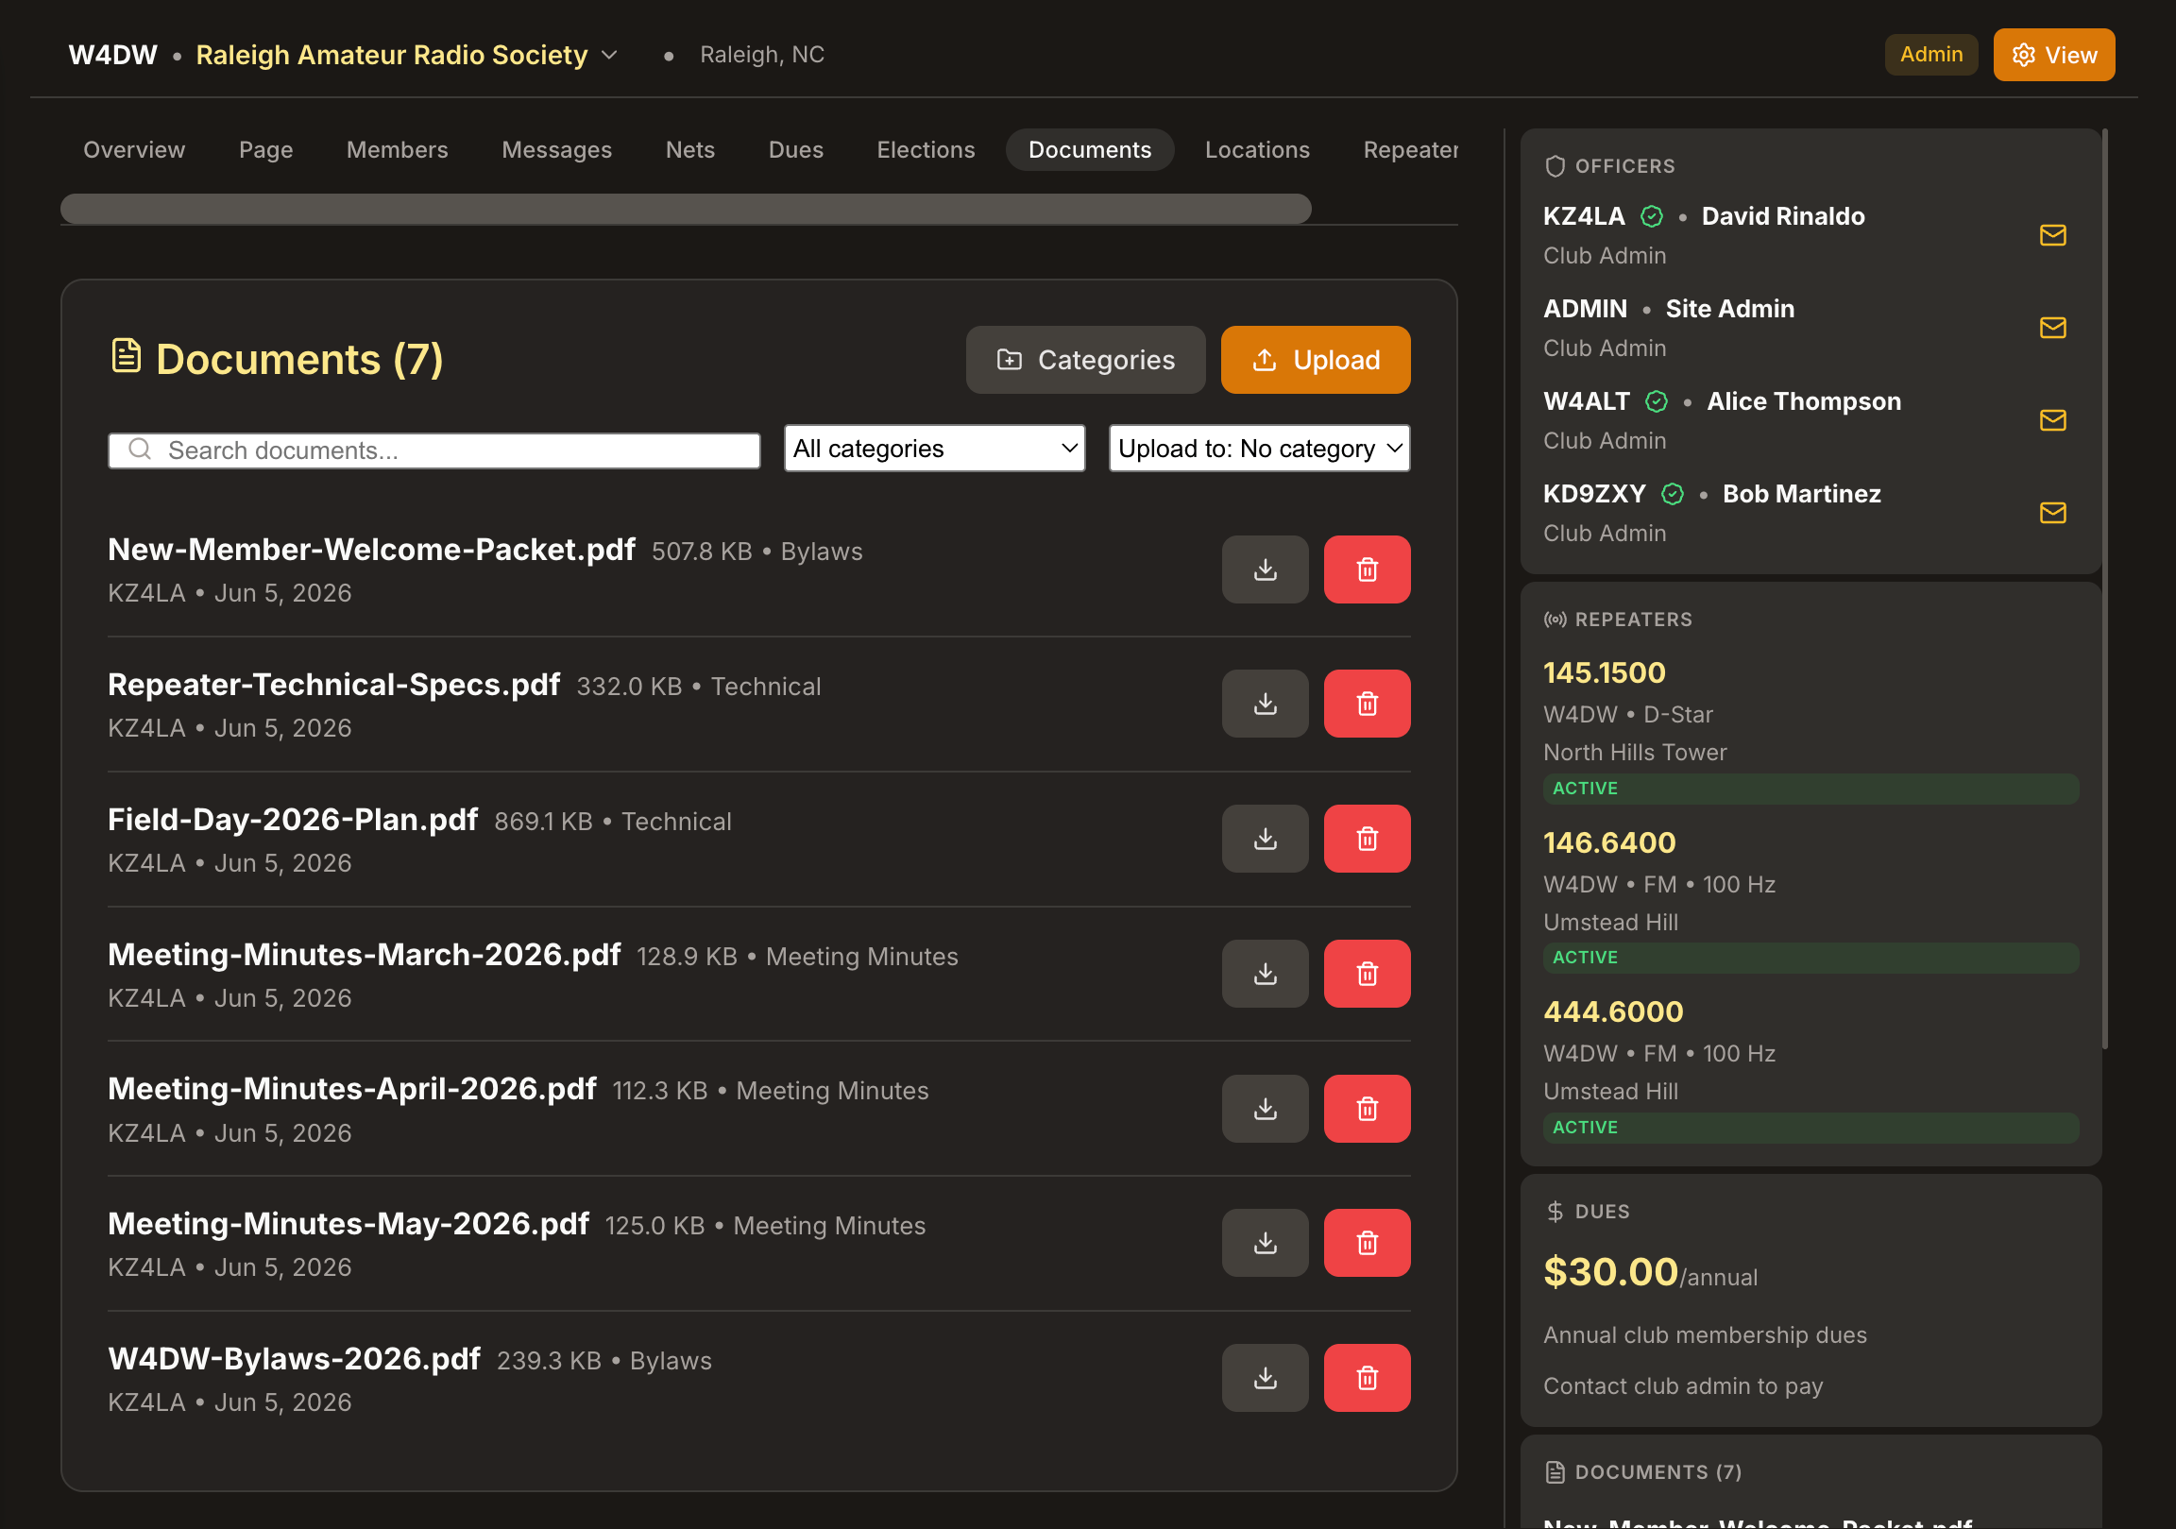Delete W4DW-Bylaws-2026.pdf
The height and width of the screenshot is (1529, 2176).
[x=1367, y=1377]
